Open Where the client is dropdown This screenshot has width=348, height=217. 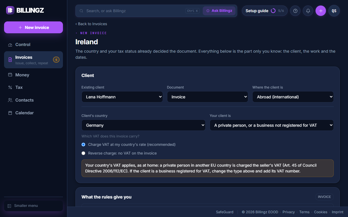click(293, 97)
